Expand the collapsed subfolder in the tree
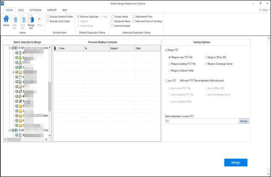The height and width of the screenshot is (177, 271). click(13, 72)
